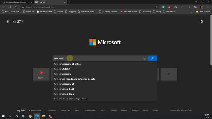Choose suggestion 'how to withdraw pf online'
This screenshot has width=212, height=119.
[x=105, y=64]
